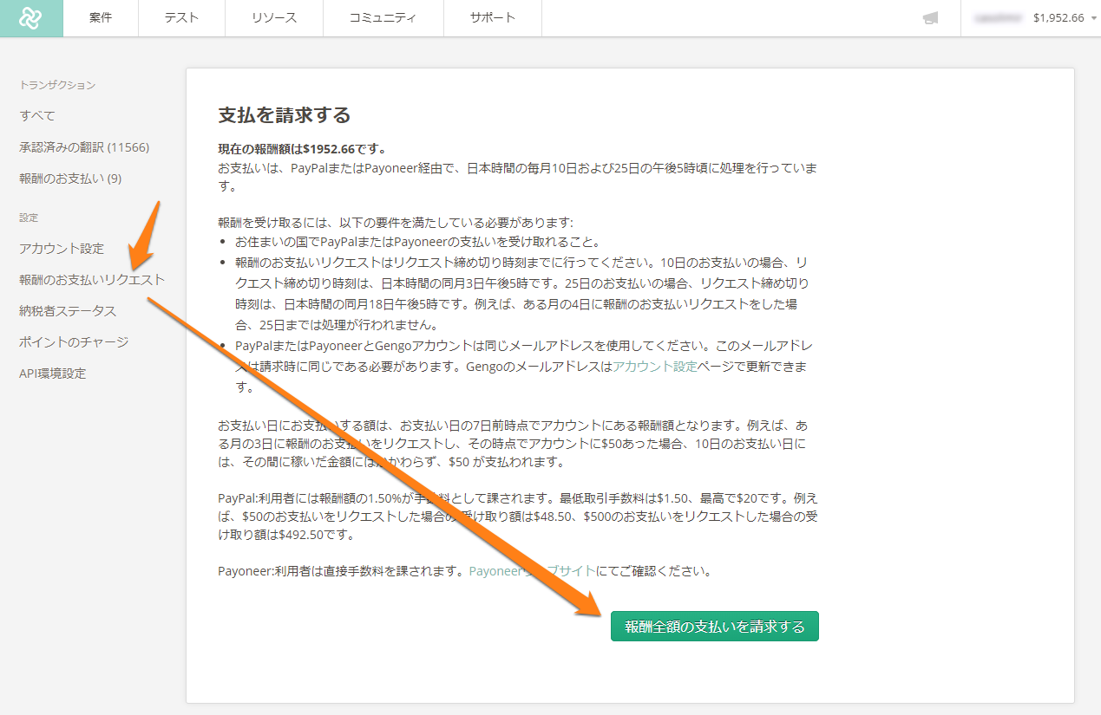Click the Gengo logo icon
The image size is (1101, 715).
[31, 17]
